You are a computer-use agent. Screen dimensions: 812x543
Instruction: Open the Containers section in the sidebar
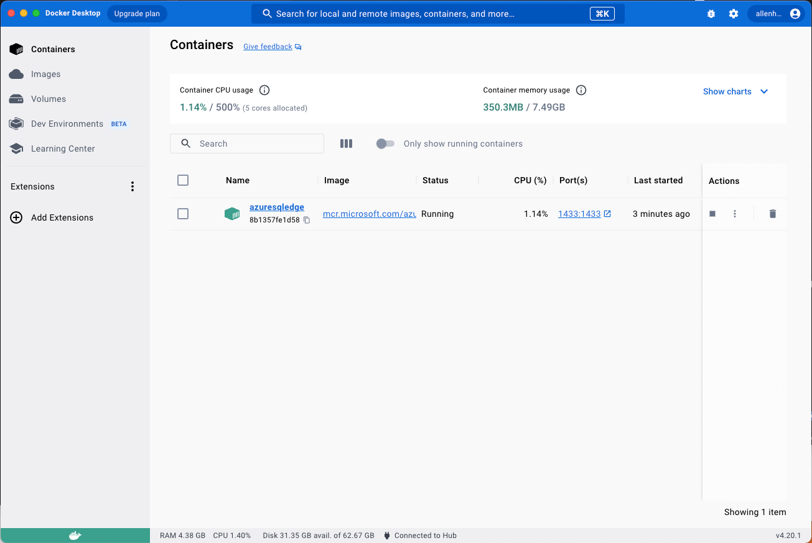pyautogui.click(x=75, y=49)
